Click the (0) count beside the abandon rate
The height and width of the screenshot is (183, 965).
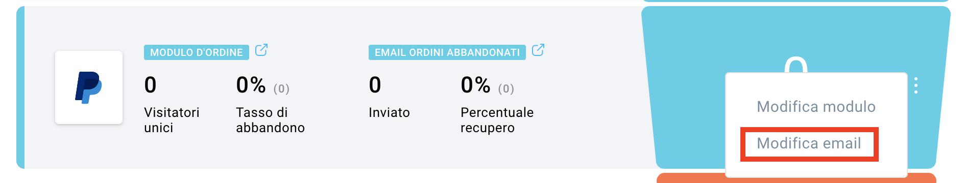[x=281, y=89]
